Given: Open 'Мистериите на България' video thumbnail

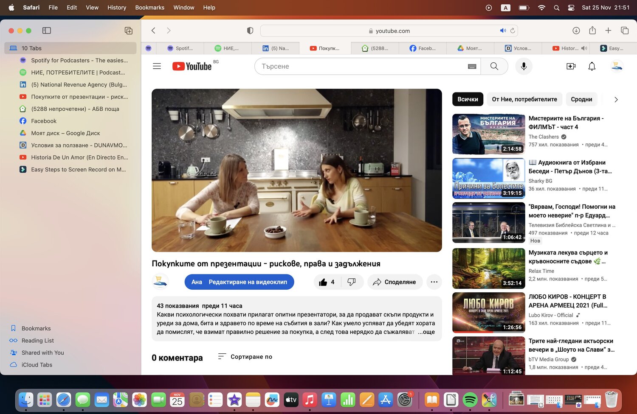Looking at the screenshot, I should tap(488, 134).
